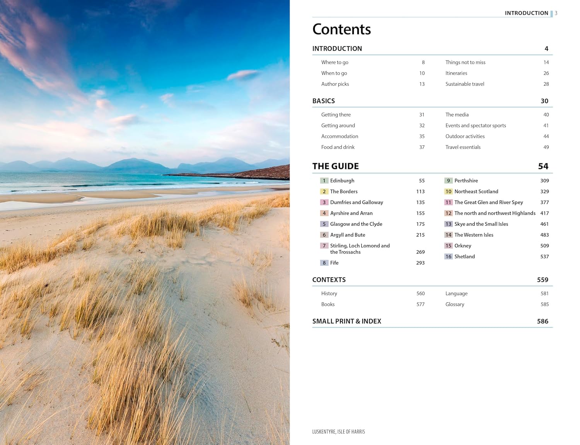Click the Edinburgh chapter number 1 badge

coord(324,181)
